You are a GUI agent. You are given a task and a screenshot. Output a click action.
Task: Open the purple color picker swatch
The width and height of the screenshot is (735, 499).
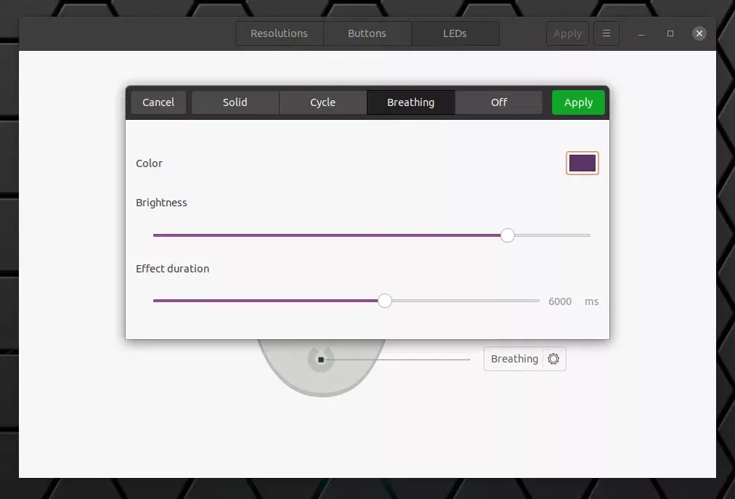pos(582,163)
